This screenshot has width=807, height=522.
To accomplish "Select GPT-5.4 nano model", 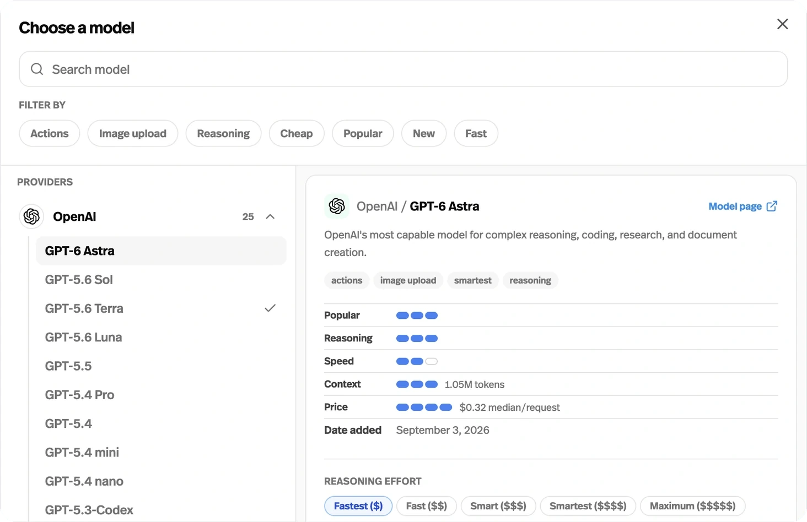I will point(161,481).
